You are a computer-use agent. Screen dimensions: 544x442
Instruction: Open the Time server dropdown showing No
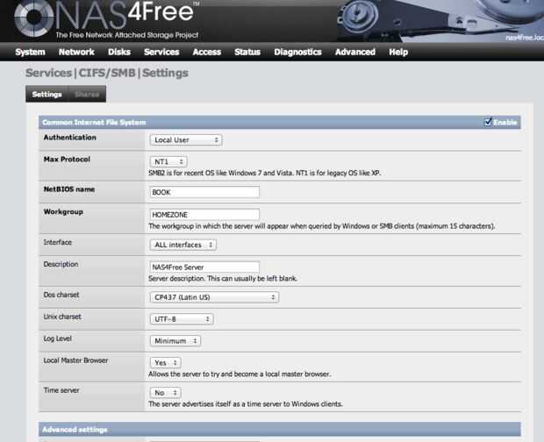click(166, 393)
